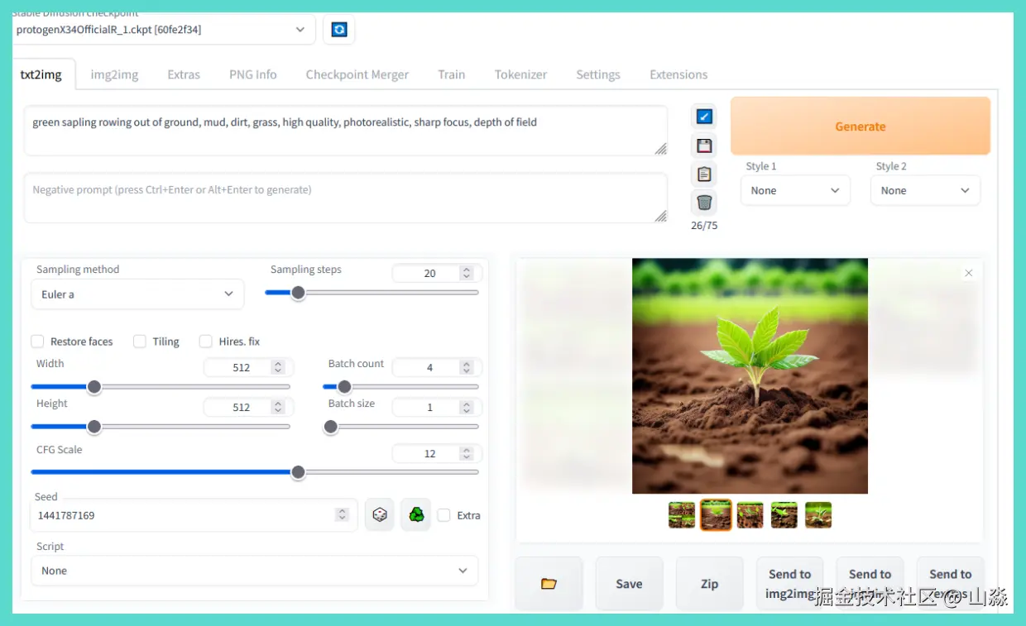This screenshot has height=626, width=1026.
Task: Adjust the Batch count slider
Action: click(x=400, y=386)
